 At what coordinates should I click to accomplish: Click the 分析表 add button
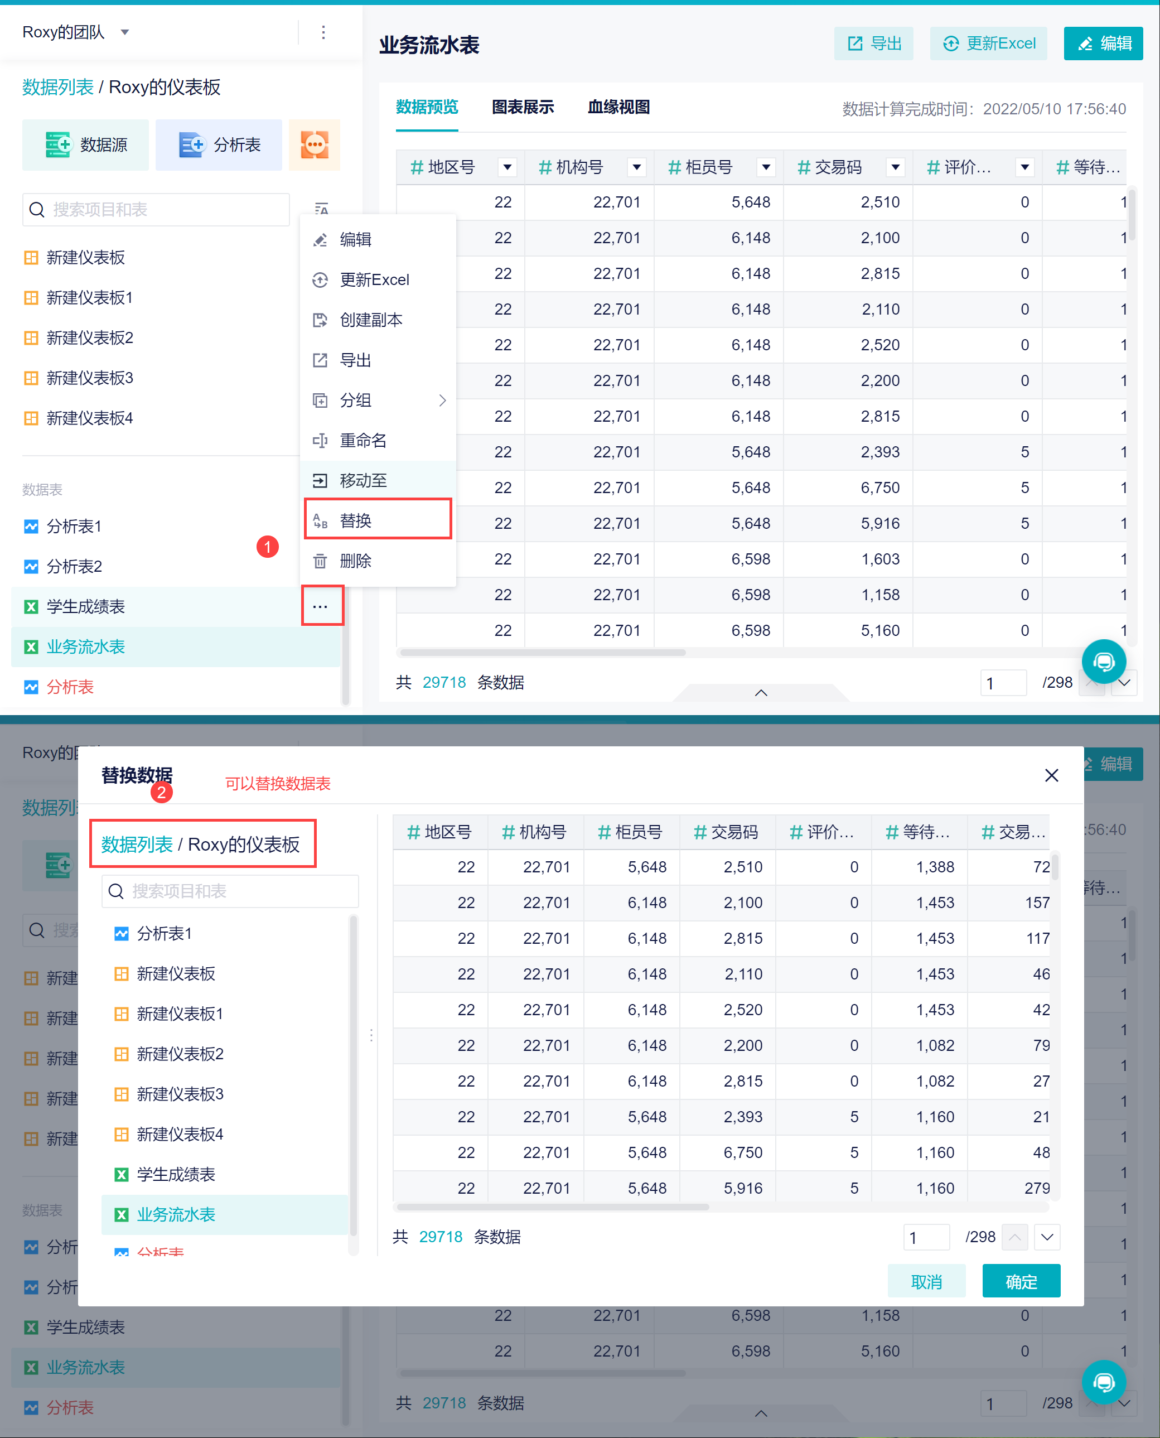219,144
